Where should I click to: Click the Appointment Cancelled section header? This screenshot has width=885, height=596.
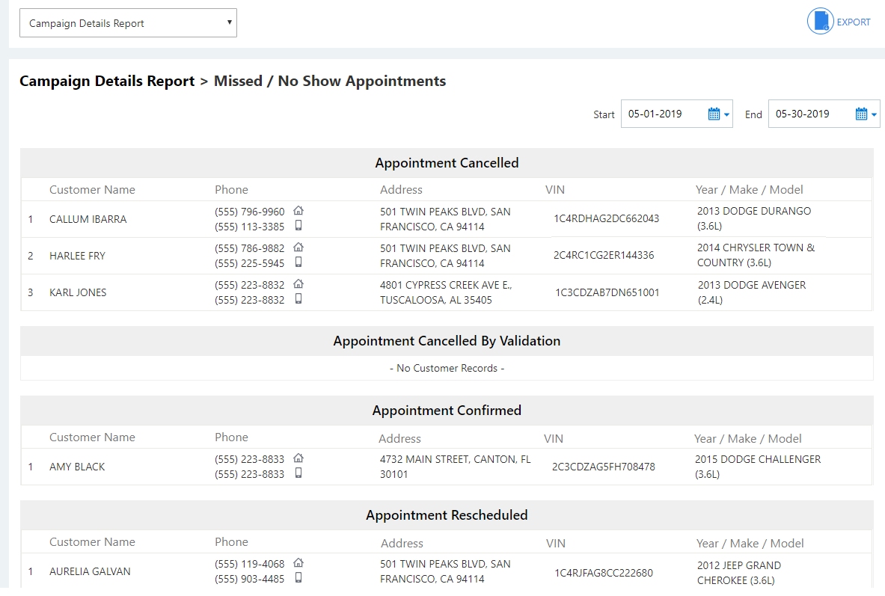pos(447,163)
